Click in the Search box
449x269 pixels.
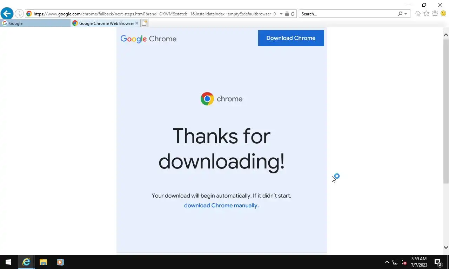[348, 14]
